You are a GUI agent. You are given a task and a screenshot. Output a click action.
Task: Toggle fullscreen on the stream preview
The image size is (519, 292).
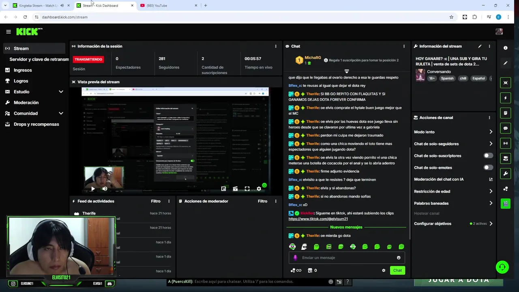247,189
